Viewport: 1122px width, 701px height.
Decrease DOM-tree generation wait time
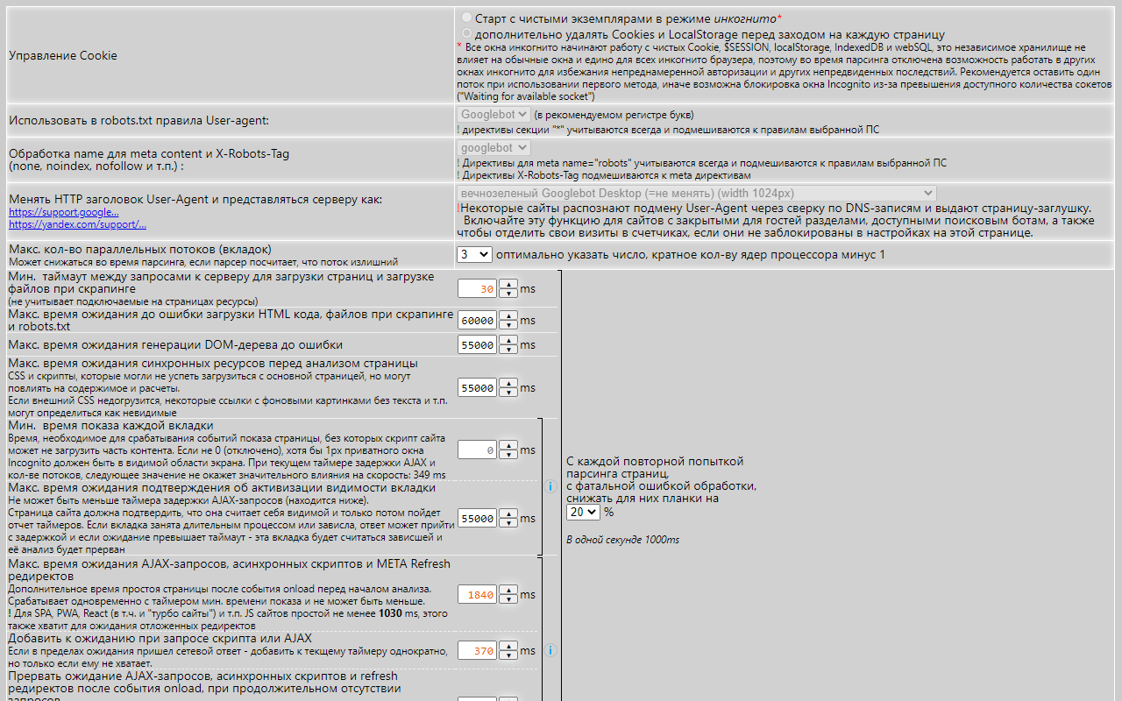tap(508, 350)
